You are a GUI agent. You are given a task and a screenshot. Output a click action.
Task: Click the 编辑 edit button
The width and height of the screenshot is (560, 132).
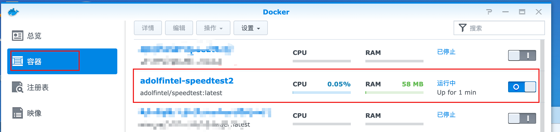pos(179,28)
